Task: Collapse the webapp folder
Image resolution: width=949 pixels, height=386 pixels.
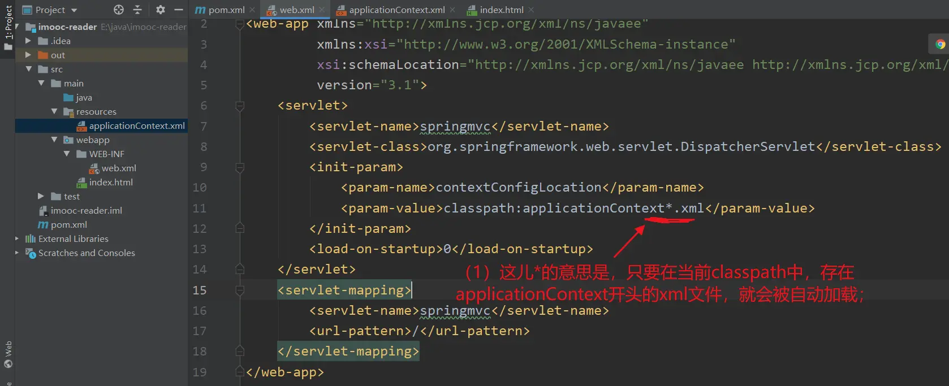Action: click(54, 140)
